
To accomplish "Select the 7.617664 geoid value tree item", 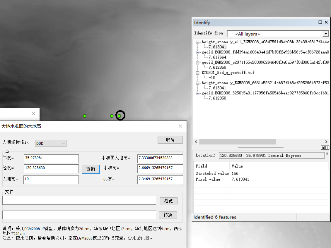I will 217,57.
